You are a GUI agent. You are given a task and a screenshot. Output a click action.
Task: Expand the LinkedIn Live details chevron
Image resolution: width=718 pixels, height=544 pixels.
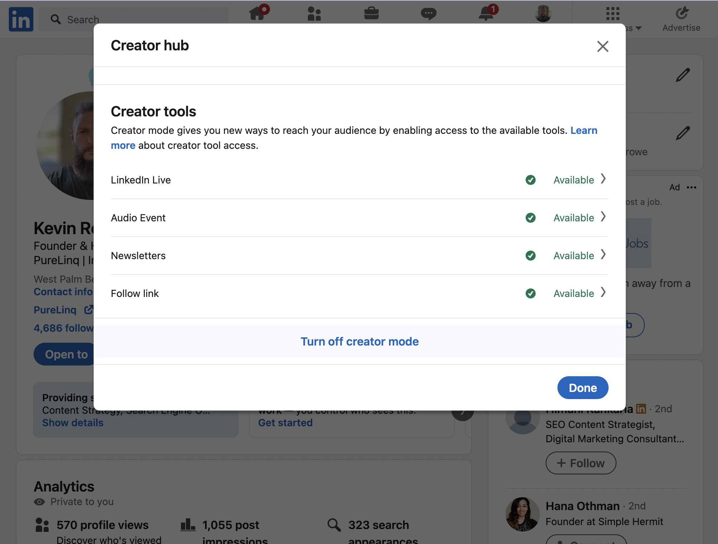coord(604,180)
